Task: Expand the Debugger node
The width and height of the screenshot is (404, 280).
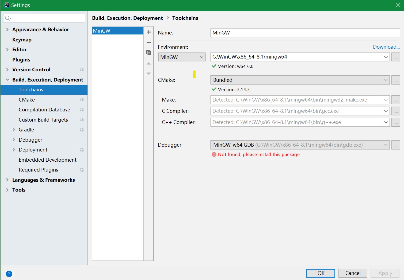Action: [x=14, y=140]
